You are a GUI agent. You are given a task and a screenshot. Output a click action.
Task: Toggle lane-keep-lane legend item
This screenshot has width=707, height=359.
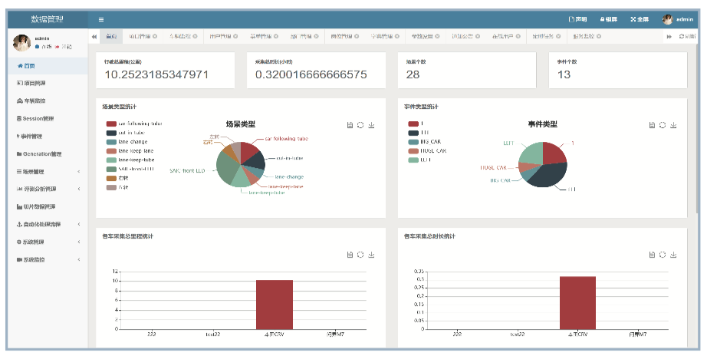[130, 150]
